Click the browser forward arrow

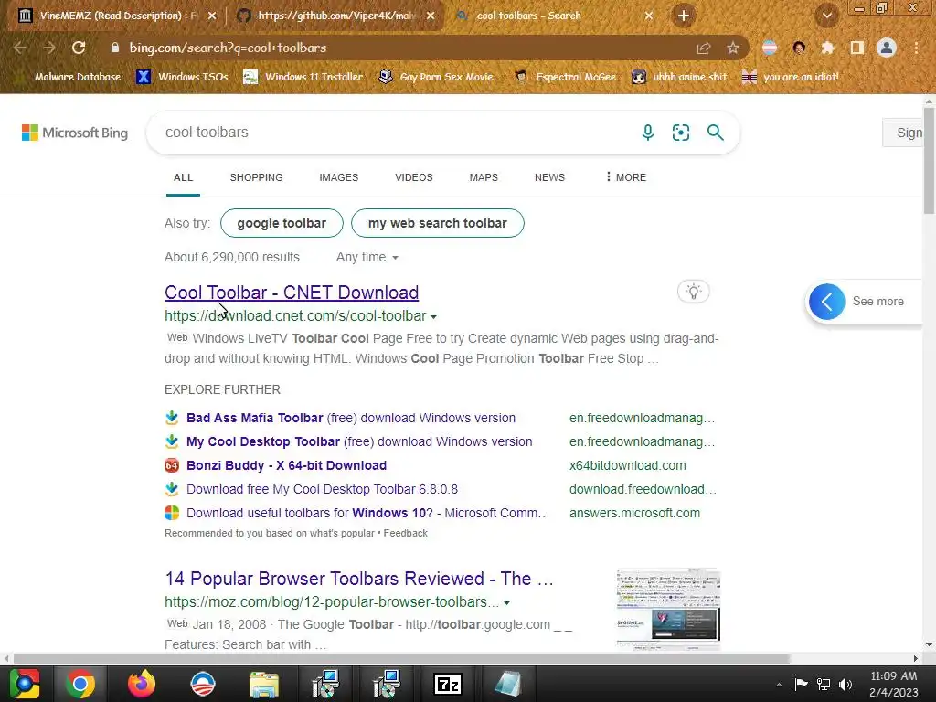[49, 48]
